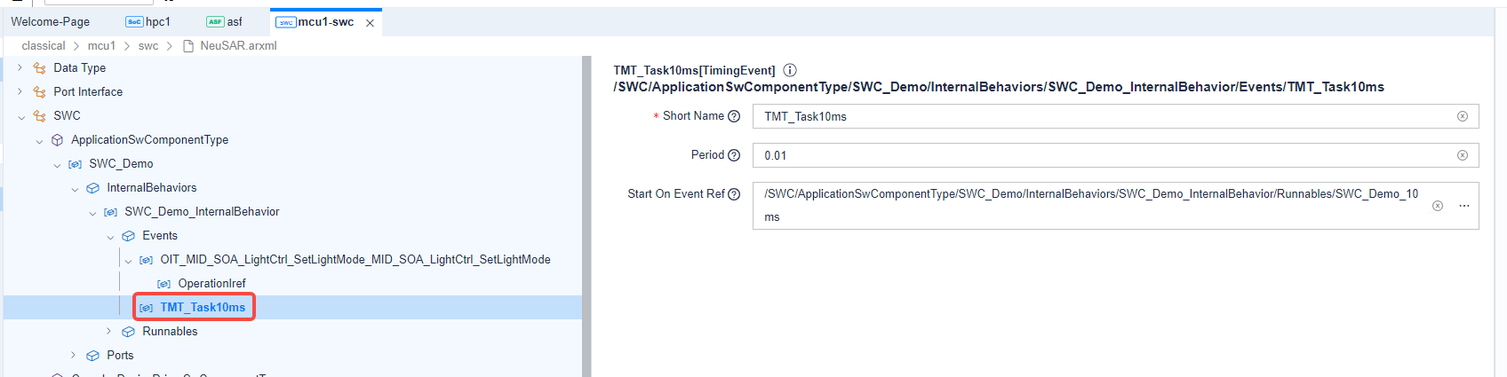Expand the Port Interface node
This screenshot has height=377, width=1507.
click(20, 91)
